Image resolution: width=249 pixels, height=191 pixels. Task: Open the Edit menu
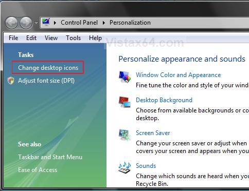tap(31, 38)
